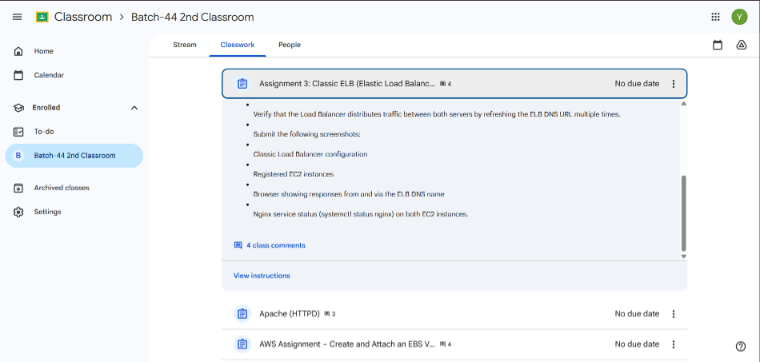This screenshot has height=362, width=760.
Task: Click the Google Classroom logo icon
Action: pyautogui.click(x=42, y=17)
